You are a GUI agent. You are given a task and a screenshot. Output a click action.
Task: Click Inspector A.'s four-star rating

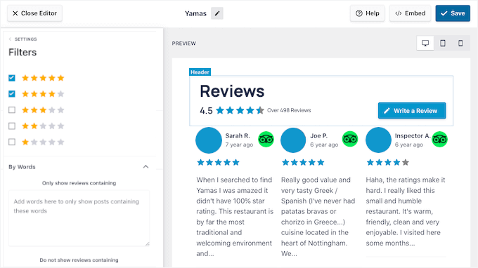[388, 163]
